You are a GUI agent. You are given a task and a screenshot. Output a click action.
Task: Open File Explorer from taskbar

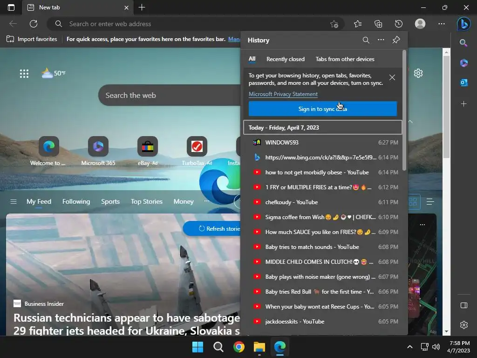click(259, 347)
